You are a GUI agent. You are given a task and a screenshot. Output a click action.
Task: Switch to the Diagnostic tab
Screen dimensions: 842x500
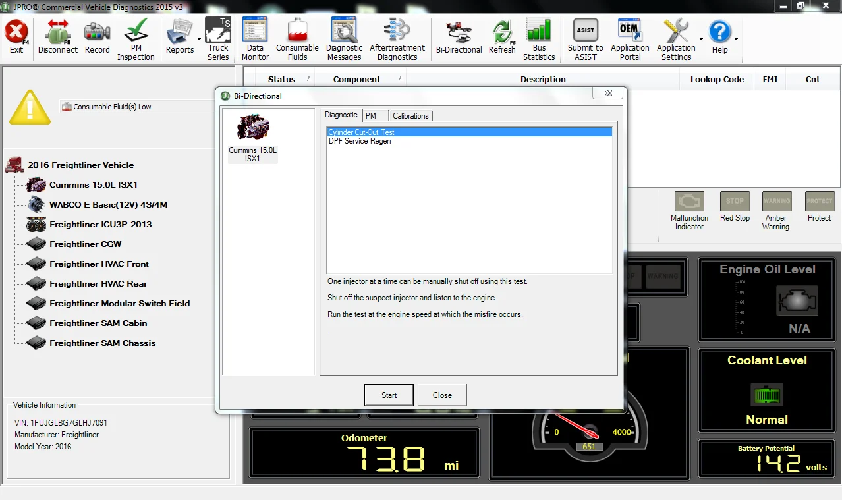tap(341, 115)
